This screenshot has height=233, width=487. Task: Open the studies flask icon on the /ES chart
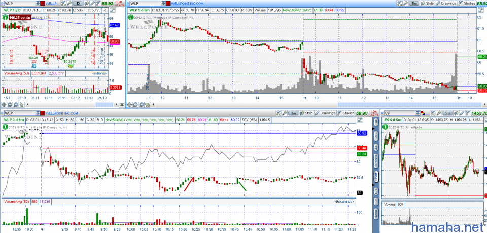click(x=468, y=113)
